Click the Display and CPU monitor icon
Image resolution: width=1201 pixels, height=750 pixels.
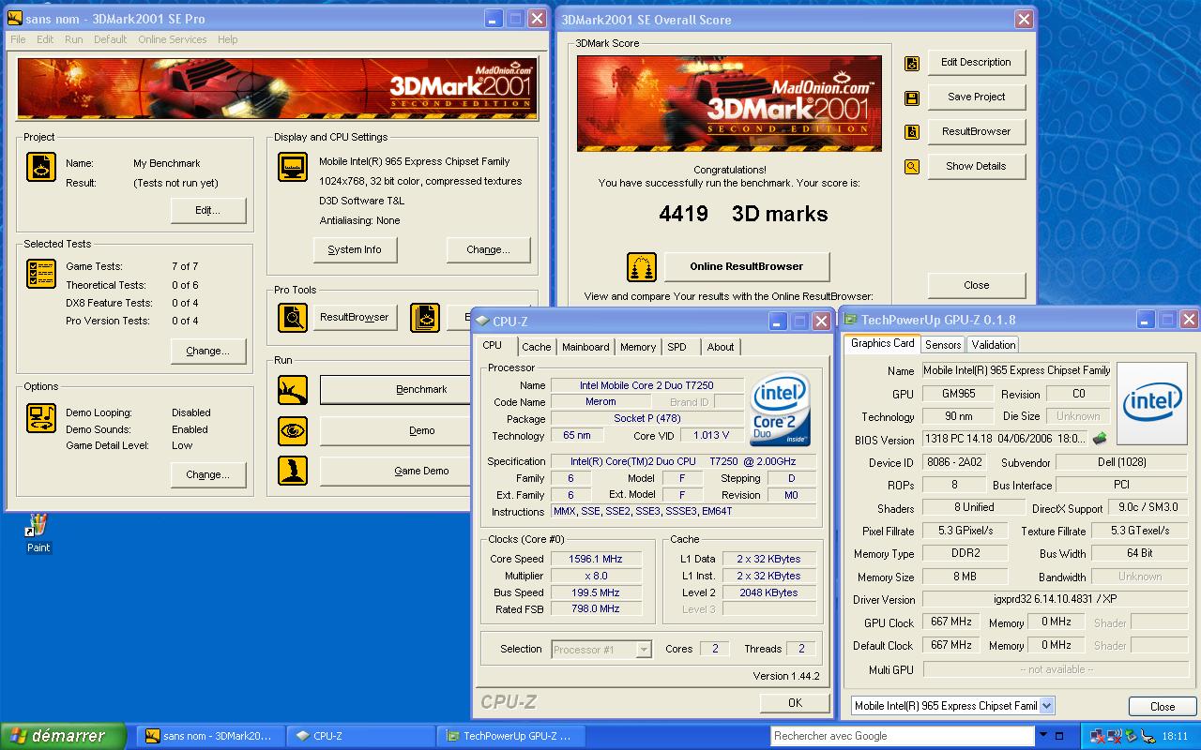(x=293, y=167)
